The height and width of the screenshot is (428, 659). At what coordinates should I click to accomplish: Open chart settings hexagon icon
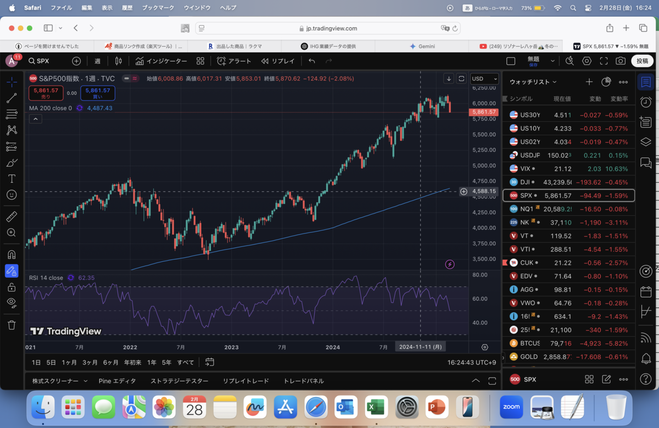[x=587, y=61]
